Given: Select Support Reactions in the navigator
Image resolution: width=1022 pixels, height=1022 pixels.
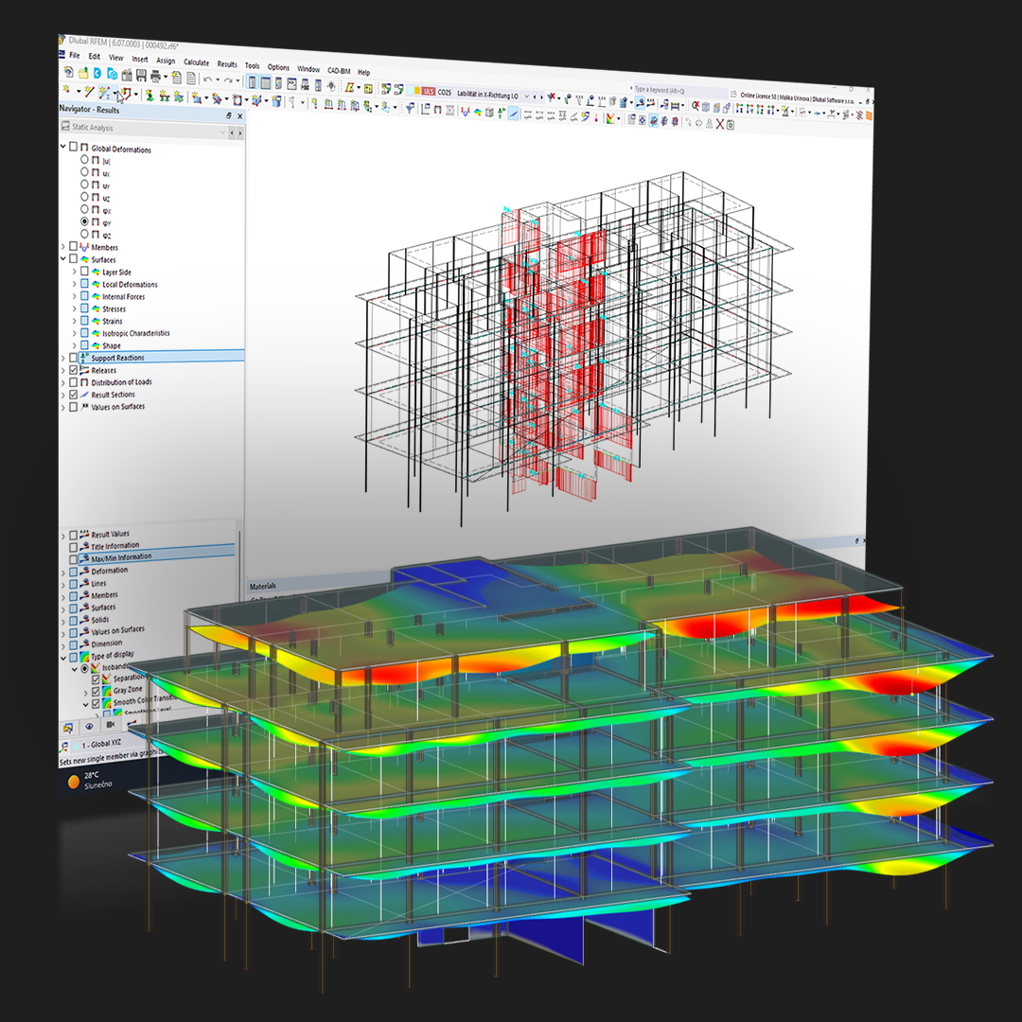Looking at the screenshot, I should 118,358.
